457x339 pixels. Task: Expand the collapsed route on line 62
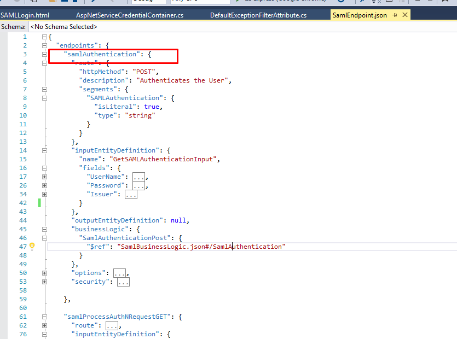[x=44, y=325]
